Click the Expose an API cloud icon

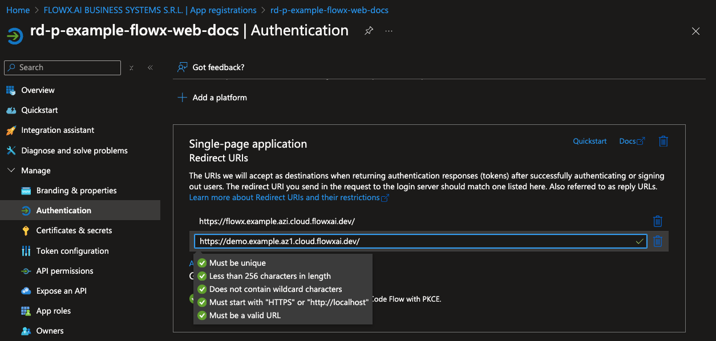point(26,291)
